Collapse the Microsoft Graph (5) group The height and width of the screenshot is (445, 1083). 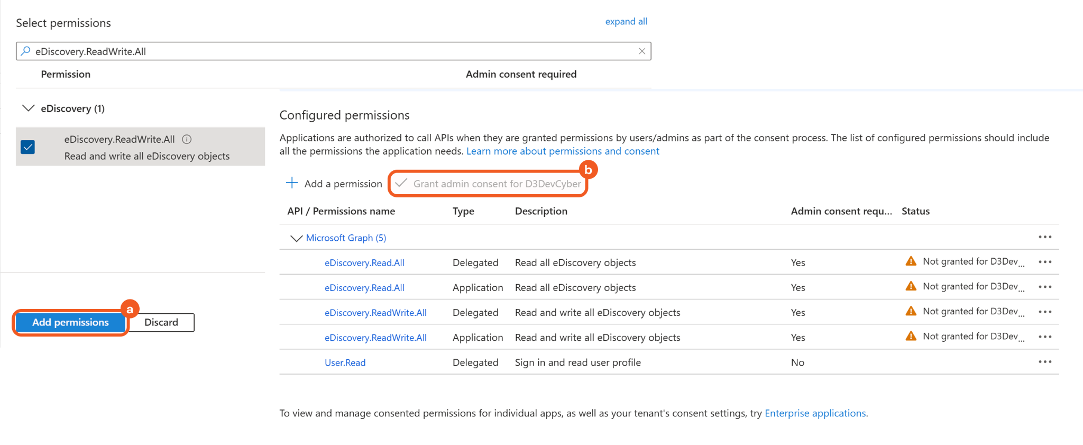pyautogui.click(x=296, y=238)
